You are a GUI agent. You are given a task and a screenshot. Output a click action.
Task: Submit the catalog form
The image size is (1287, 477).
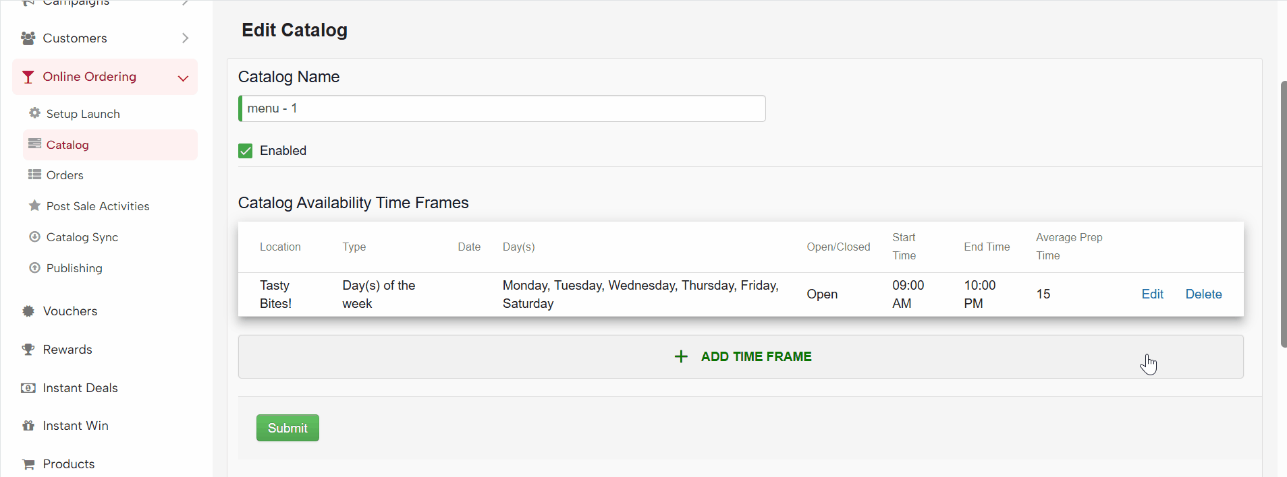point(287,428)
